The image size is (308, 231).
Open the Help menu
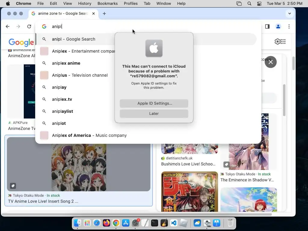pyautogui.click(x=181, y=4)
